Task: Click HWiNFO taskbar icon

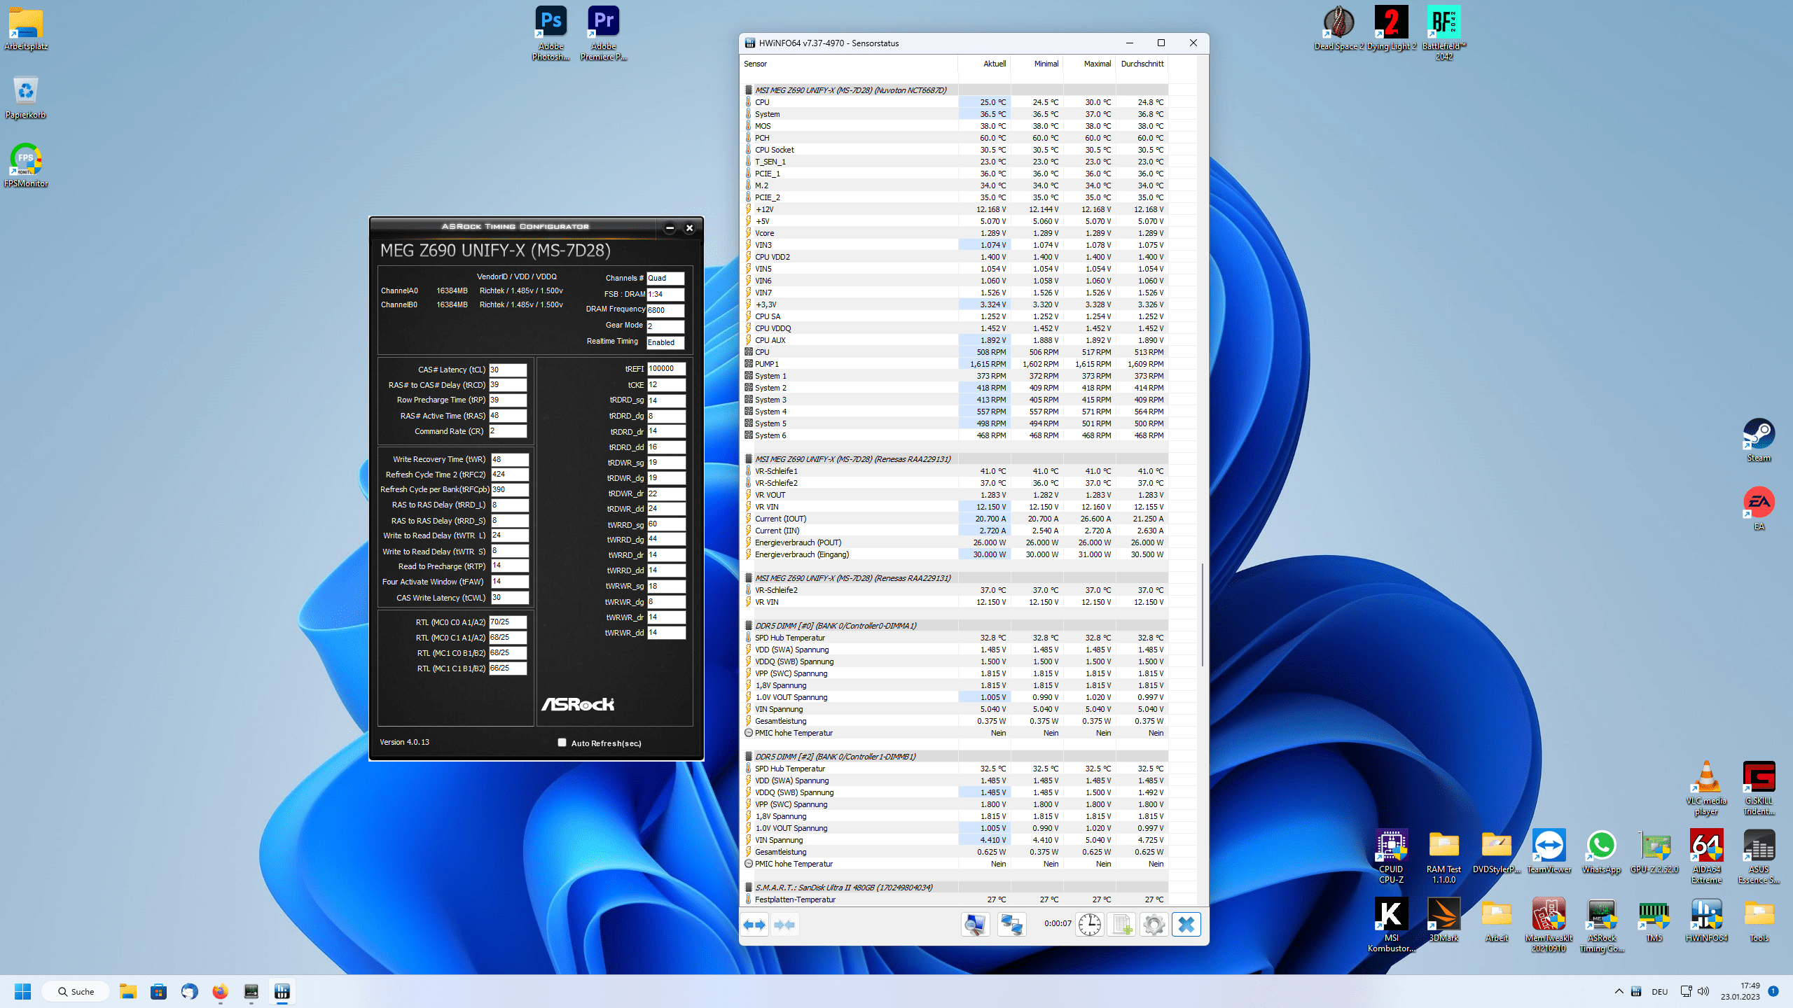Action: tap(282, 991)
